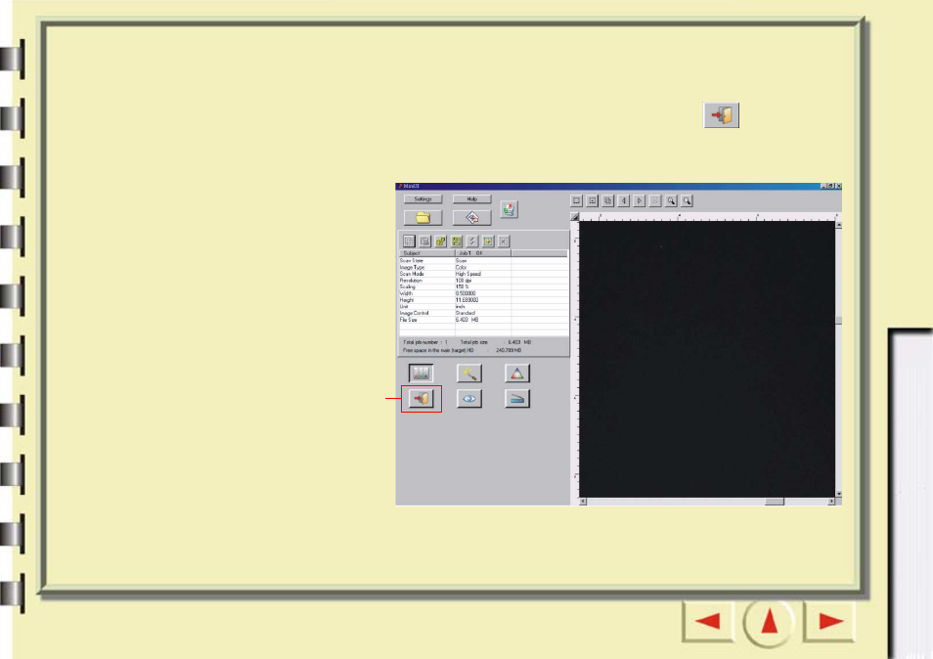Click the yellow folder button
The width and height of the screenshot is (933, 659).
click(423, 218)
